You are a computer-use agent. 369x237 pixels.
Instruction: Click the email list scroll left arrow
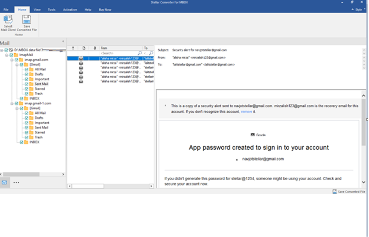point(69,186)
